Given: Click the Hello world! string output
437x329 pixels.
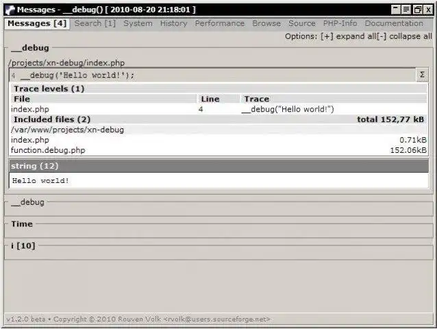Looking at the screenshot, I should (x=40, y=181).
